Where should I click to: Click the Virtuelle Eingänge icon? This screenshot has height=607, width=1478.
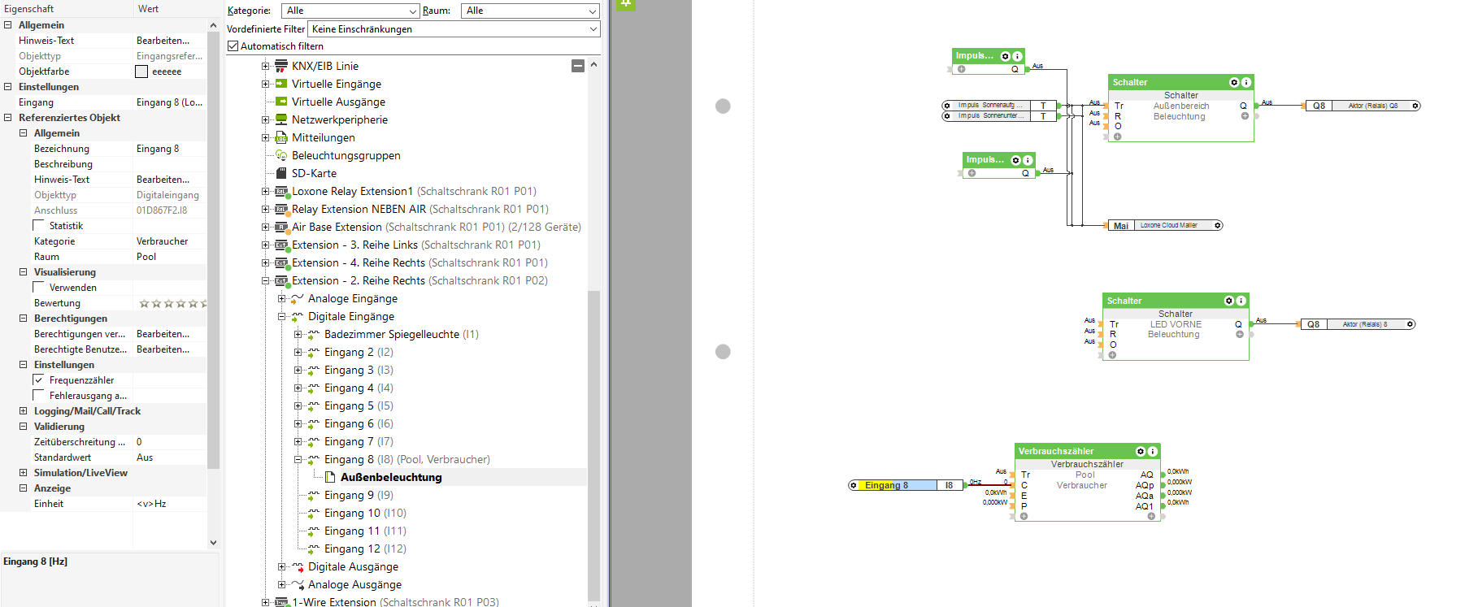(281, 84)
